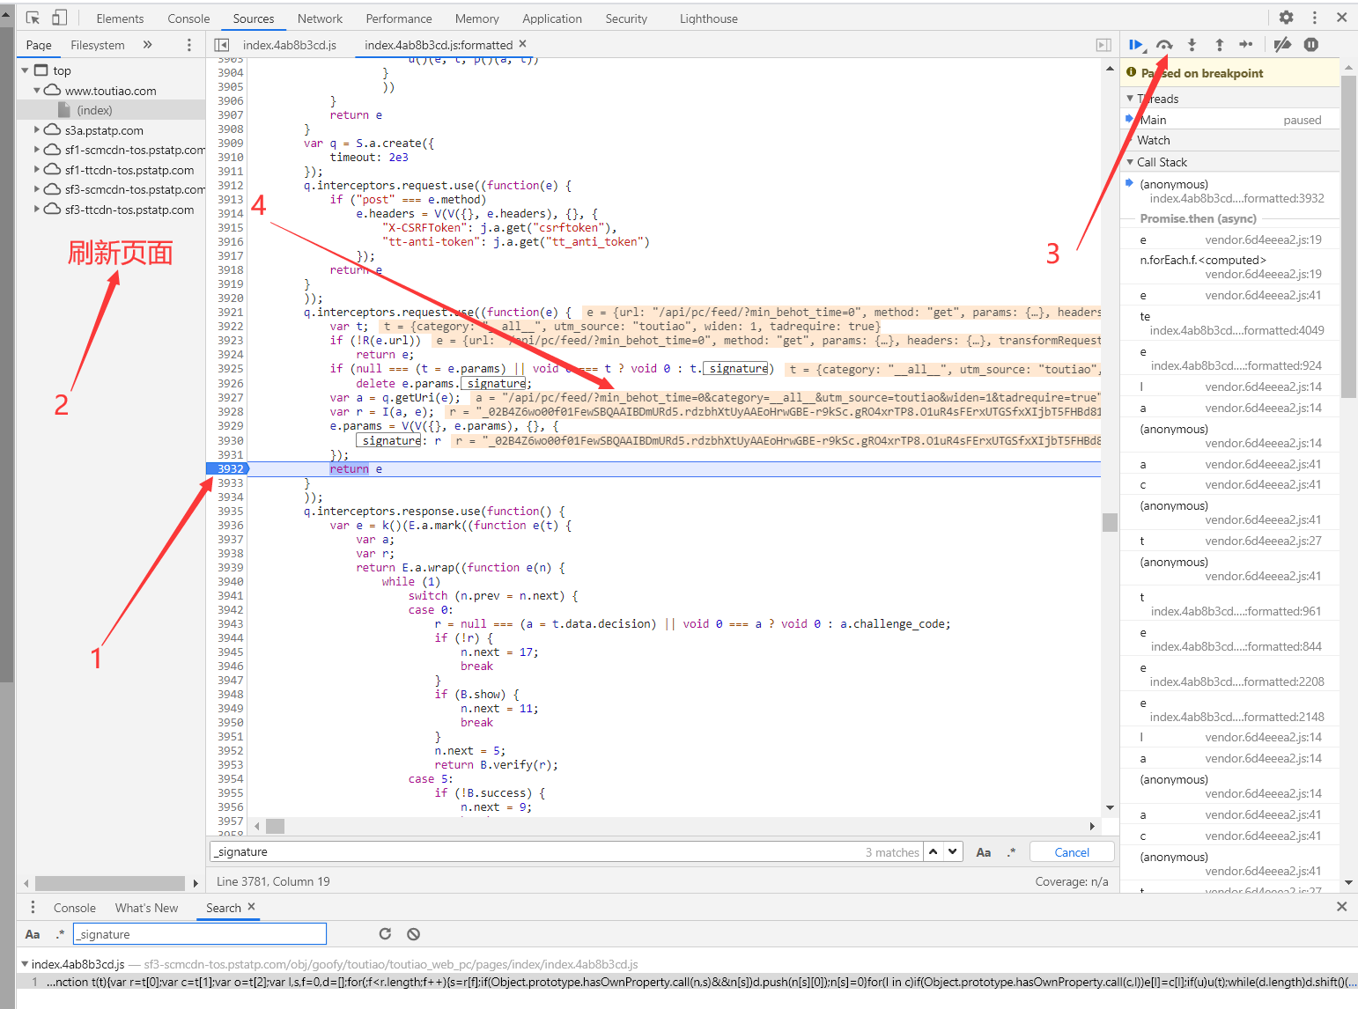Toggle the device toolbar icon
Screen dimensions: 1358x1009
click(59, 18)
